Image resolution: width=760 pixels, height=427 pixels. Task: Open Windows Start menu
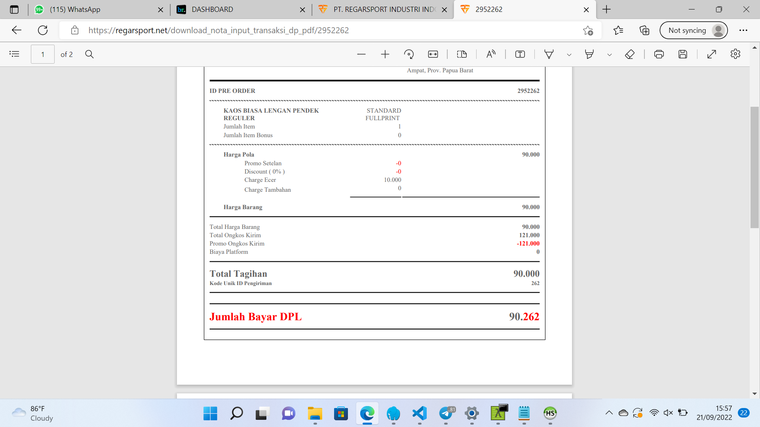pyautogui.click(x=210, y=414)
